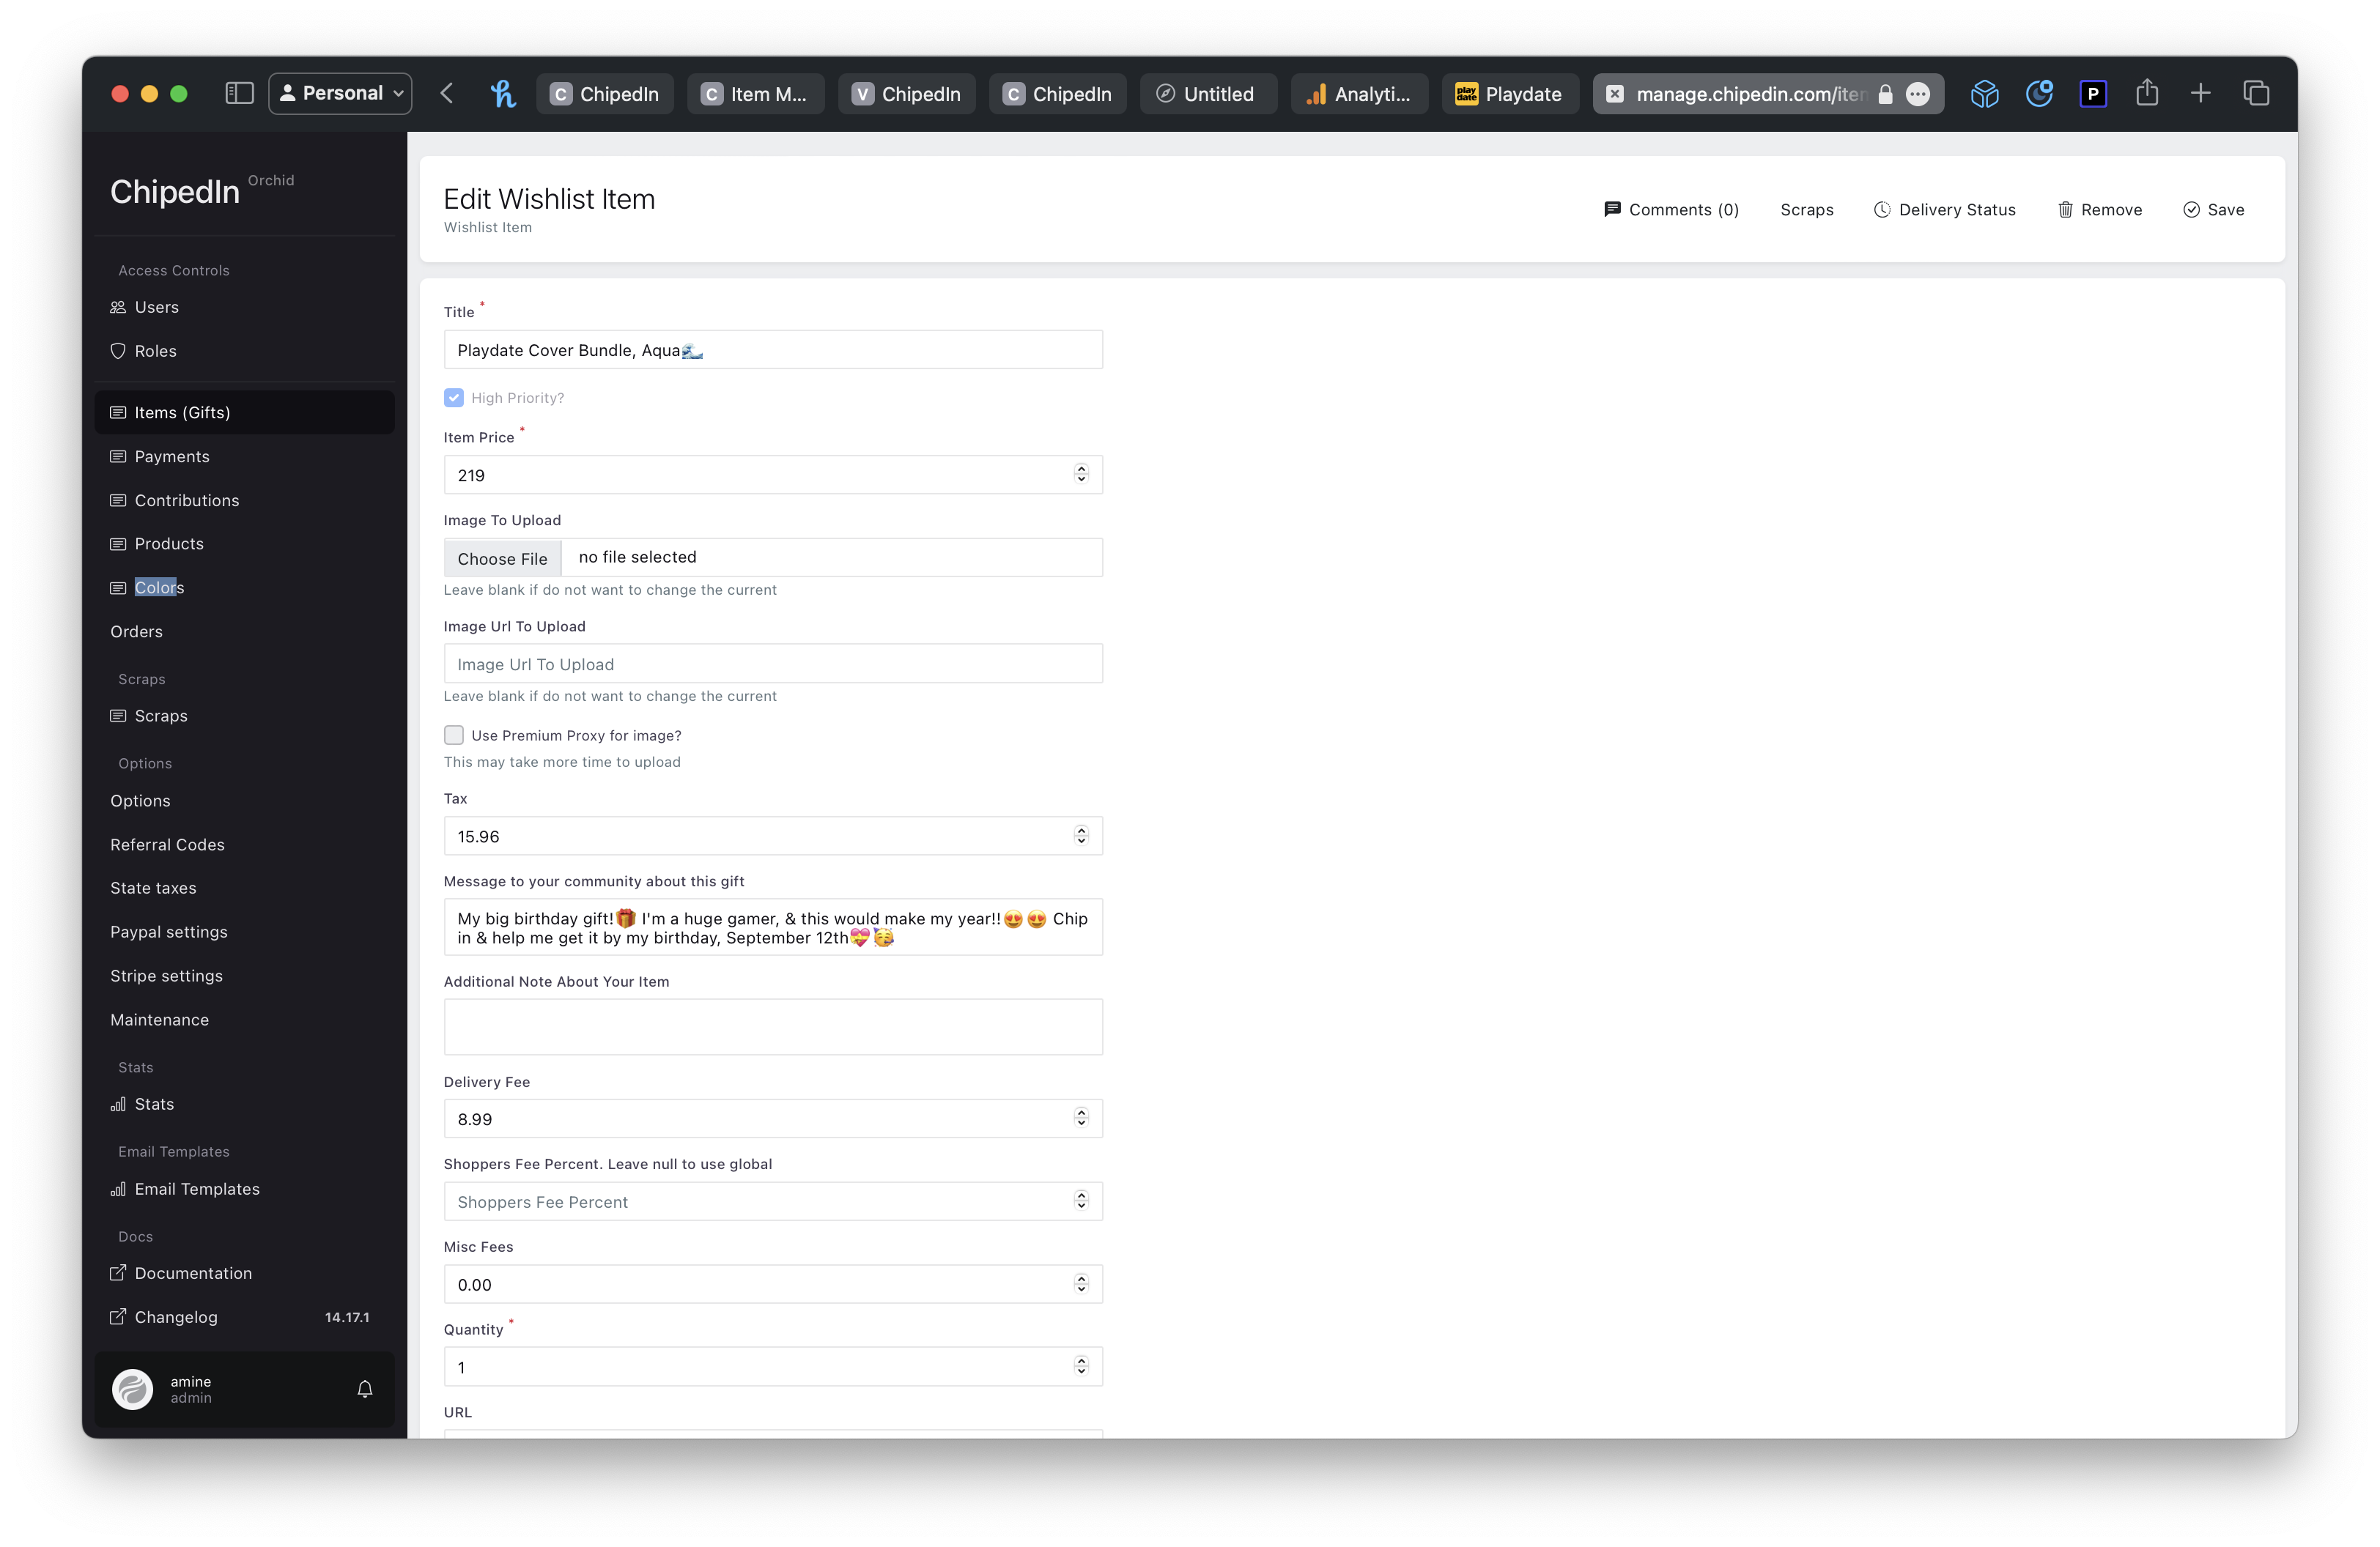Click the Shoppers Fee Percent stepper
Screen dimensions: 2380x1547
[1081, 1201]
